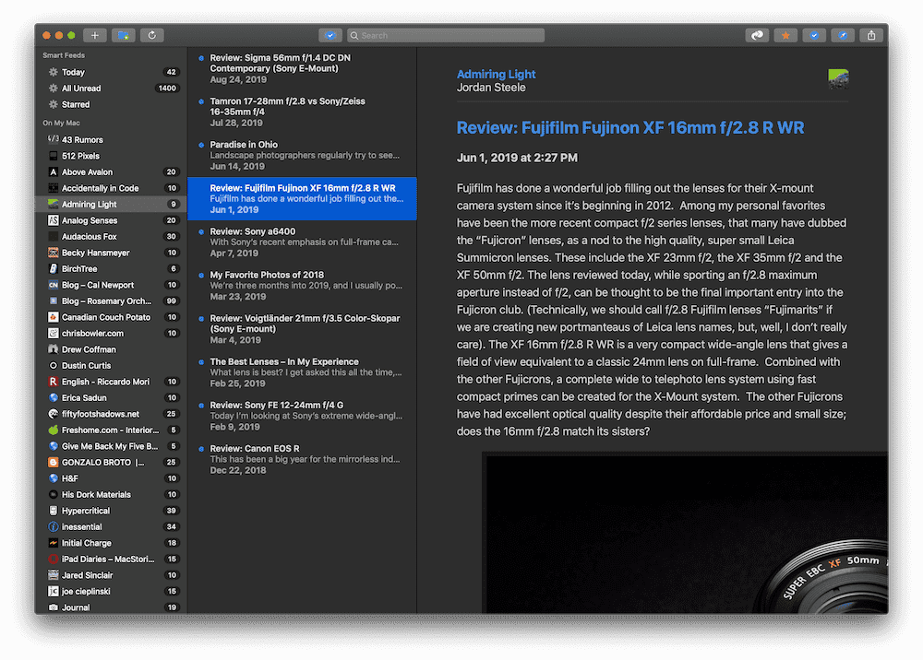The height and width of the screenshot is (660, 923).
Task: Open the Review: Sony a6400 article
Action: pos(302,242)
